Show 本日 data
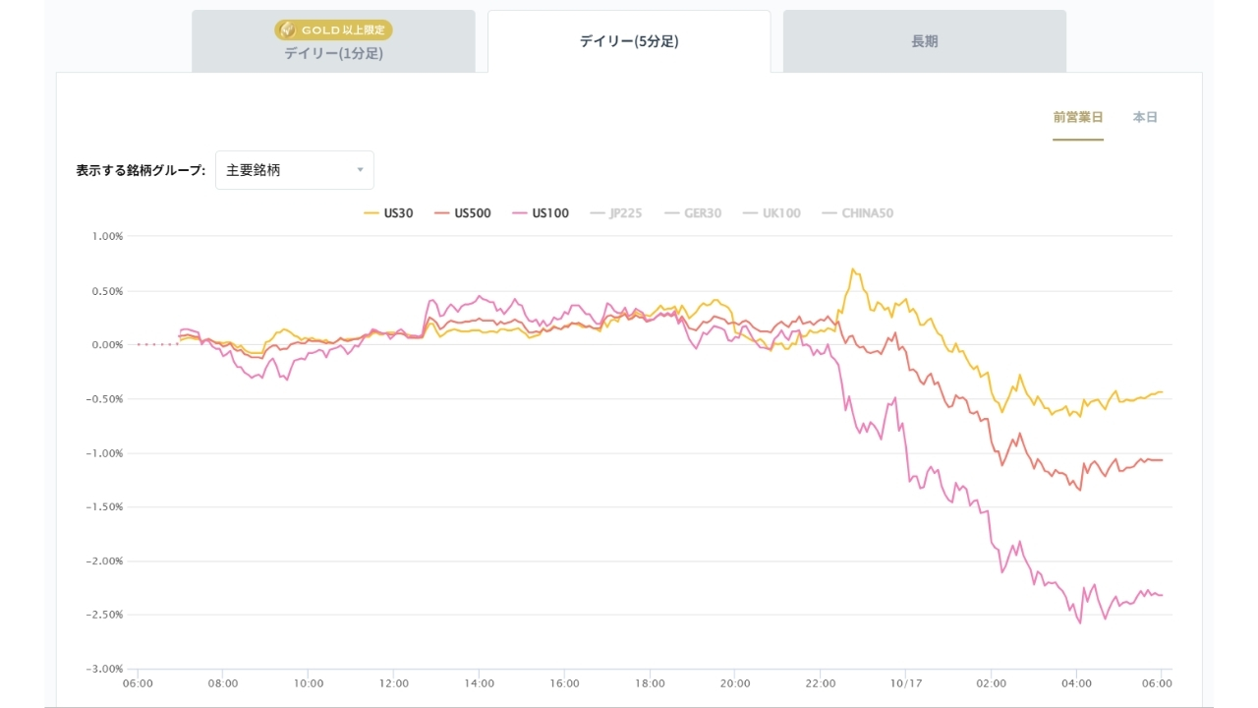Viewport: 1258px width, 708px height. click(1145, 117)
